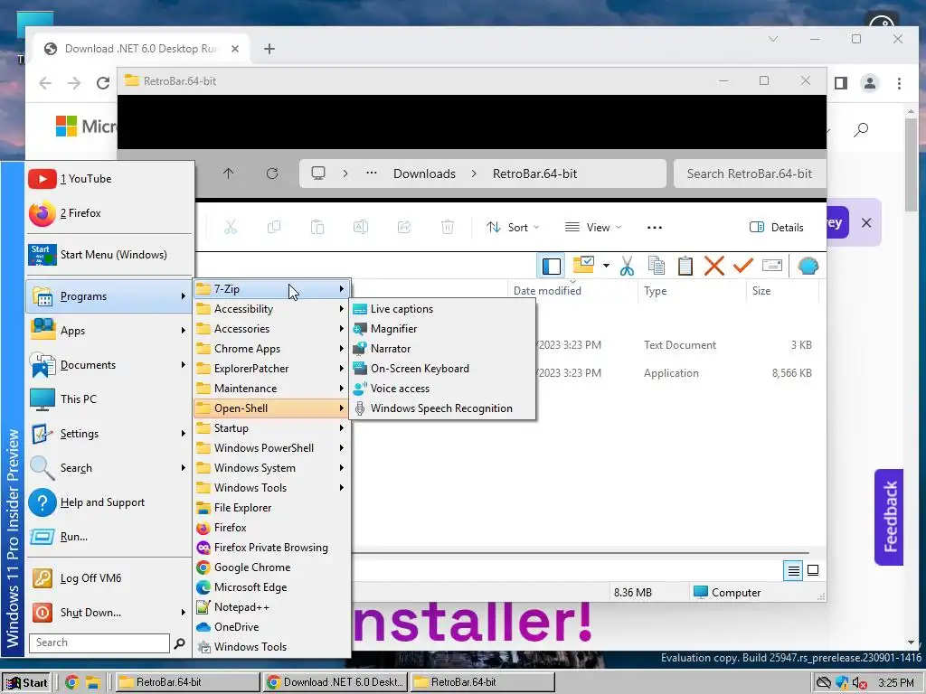Expand the ExplorerPatcher folder
This screenshot has width=926, height=694.
[x=271, y=369]
